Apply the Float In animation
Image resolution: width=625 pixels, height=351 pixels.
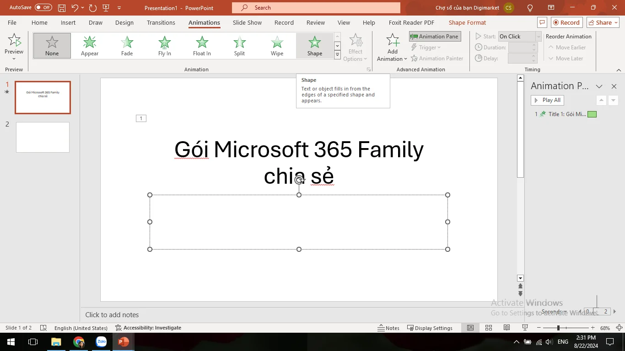[202, 46]
